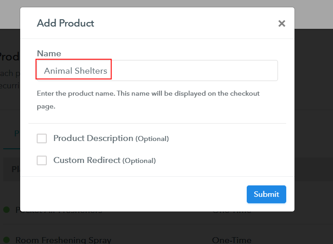This screenshot has height=244, width=333.
Task: Tick the Custom Redirect checkbox
Action: [x=42, y=160]
